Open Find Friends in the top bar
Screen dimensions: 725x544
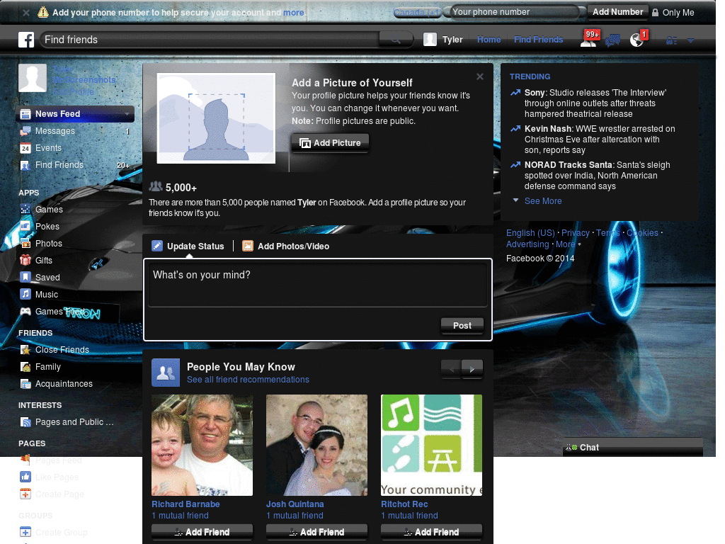(x=538, y=40)
